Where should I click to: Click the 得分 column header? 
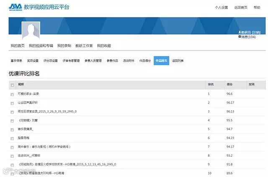pos(229,84)
